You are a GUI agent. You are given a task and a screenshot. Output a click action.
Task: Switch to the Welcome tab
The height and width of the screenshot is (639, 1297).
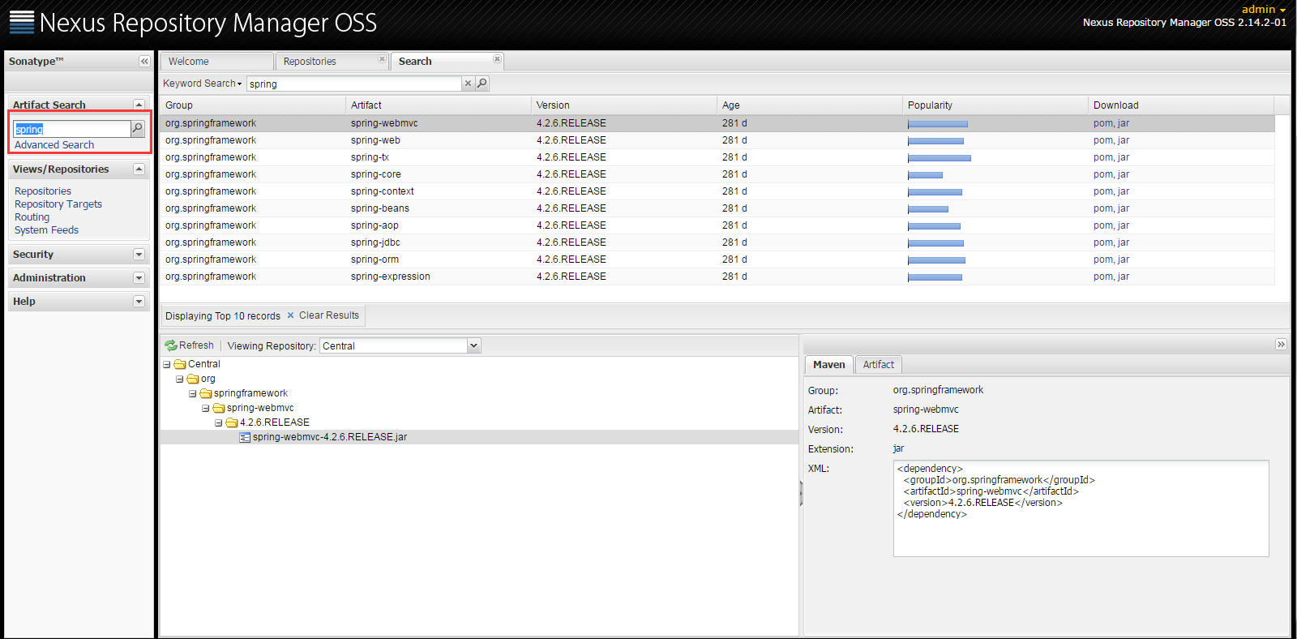click(216, 62)
